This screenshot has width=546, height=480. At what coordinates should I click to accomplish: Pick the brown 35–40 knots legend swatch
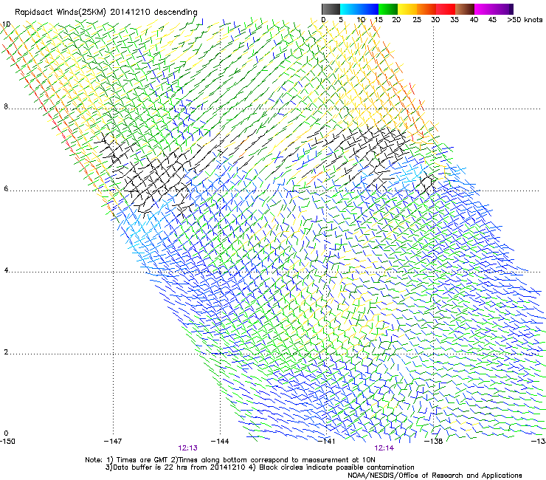465,9
